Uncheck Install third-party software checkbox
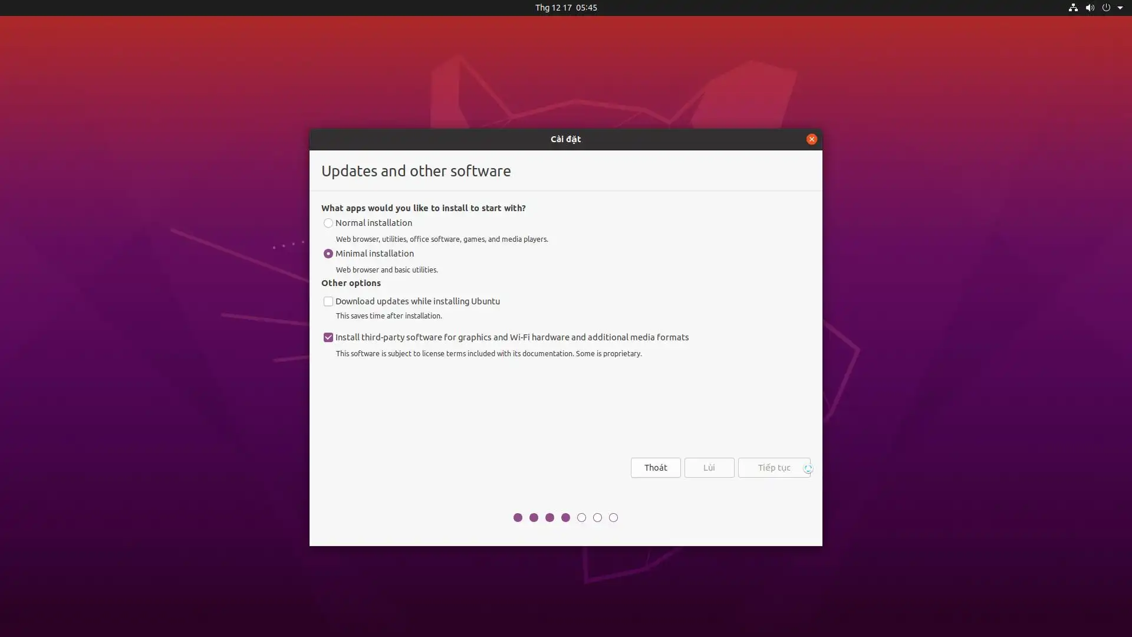 (x=328, y=337)
